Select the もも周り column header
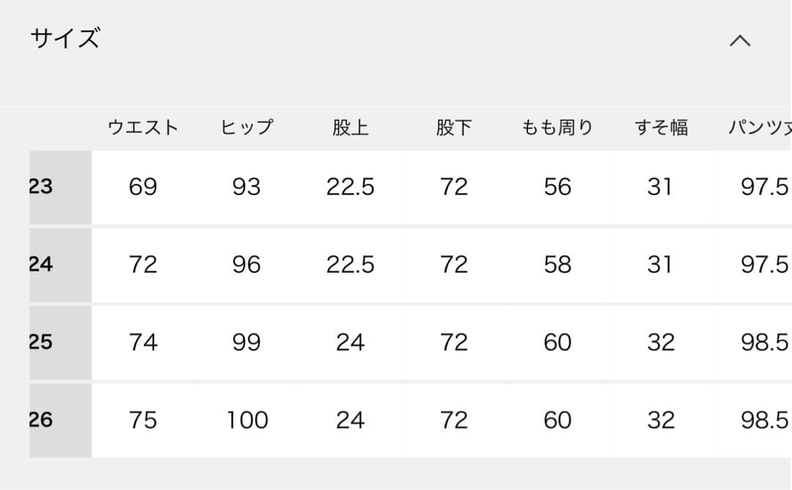Screen dimensions: 792x490 (557, 128)
